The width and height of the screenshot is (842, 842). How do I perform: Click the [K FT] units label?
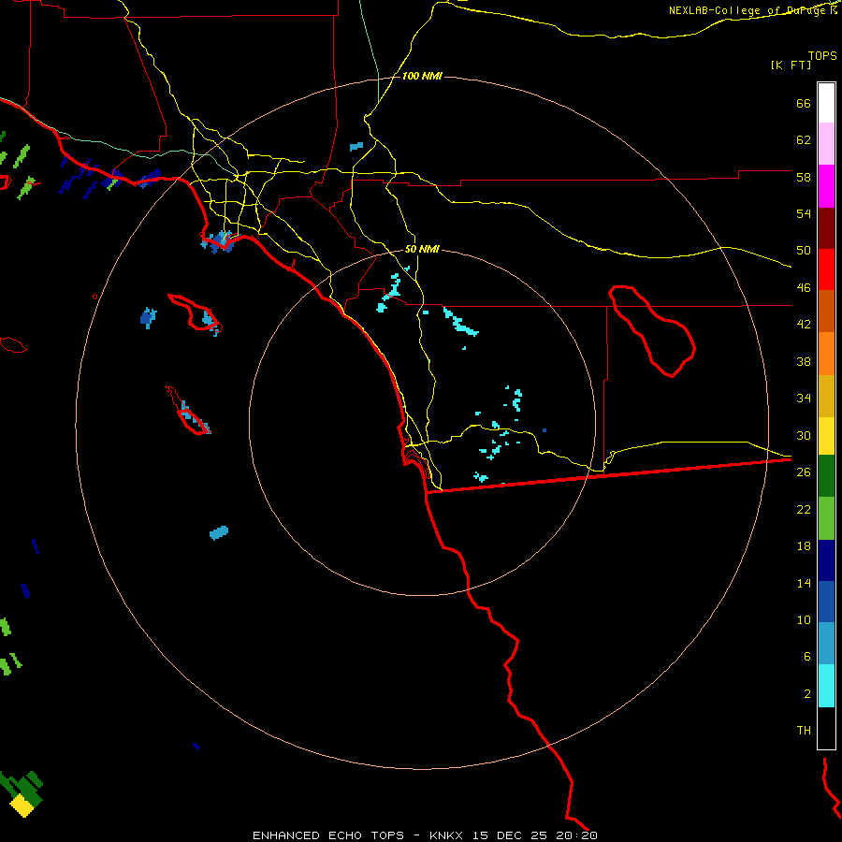(x=791, y=65)
